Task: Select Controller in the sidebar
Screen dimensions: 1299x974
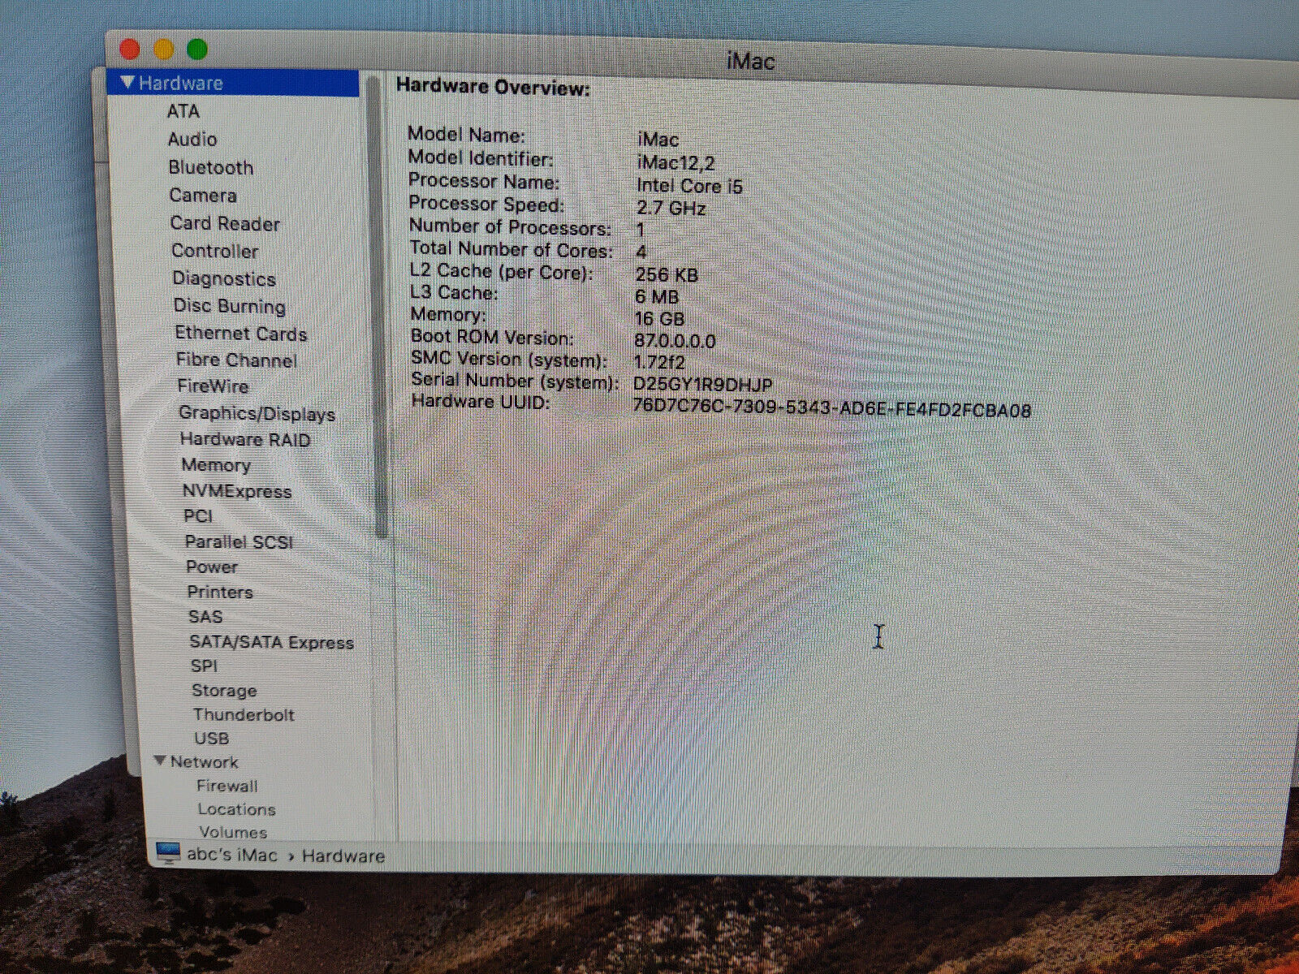Action: point(215,252)
